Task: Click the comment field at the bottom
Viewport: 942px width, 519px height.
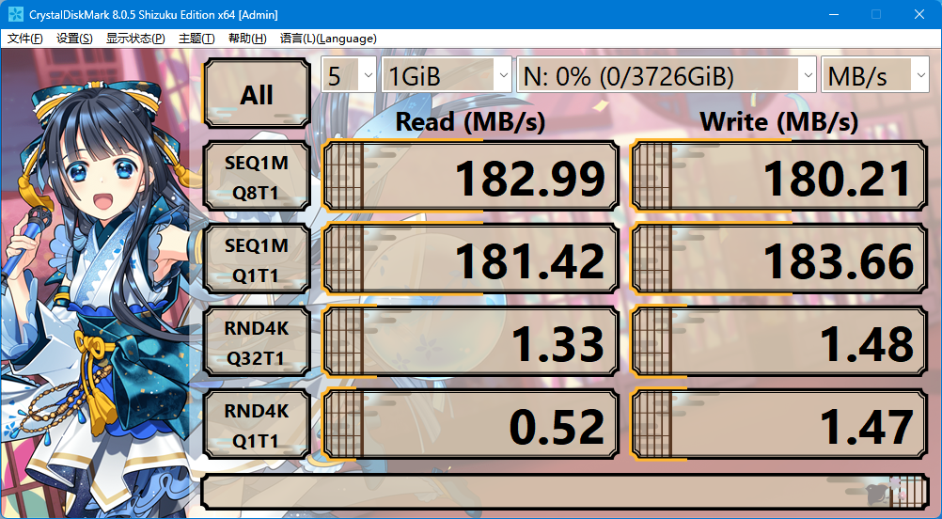Action: coord(565,492)
